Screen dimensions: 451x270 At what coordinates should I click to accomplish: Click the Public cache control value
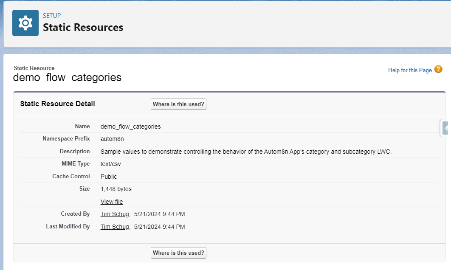109,177
